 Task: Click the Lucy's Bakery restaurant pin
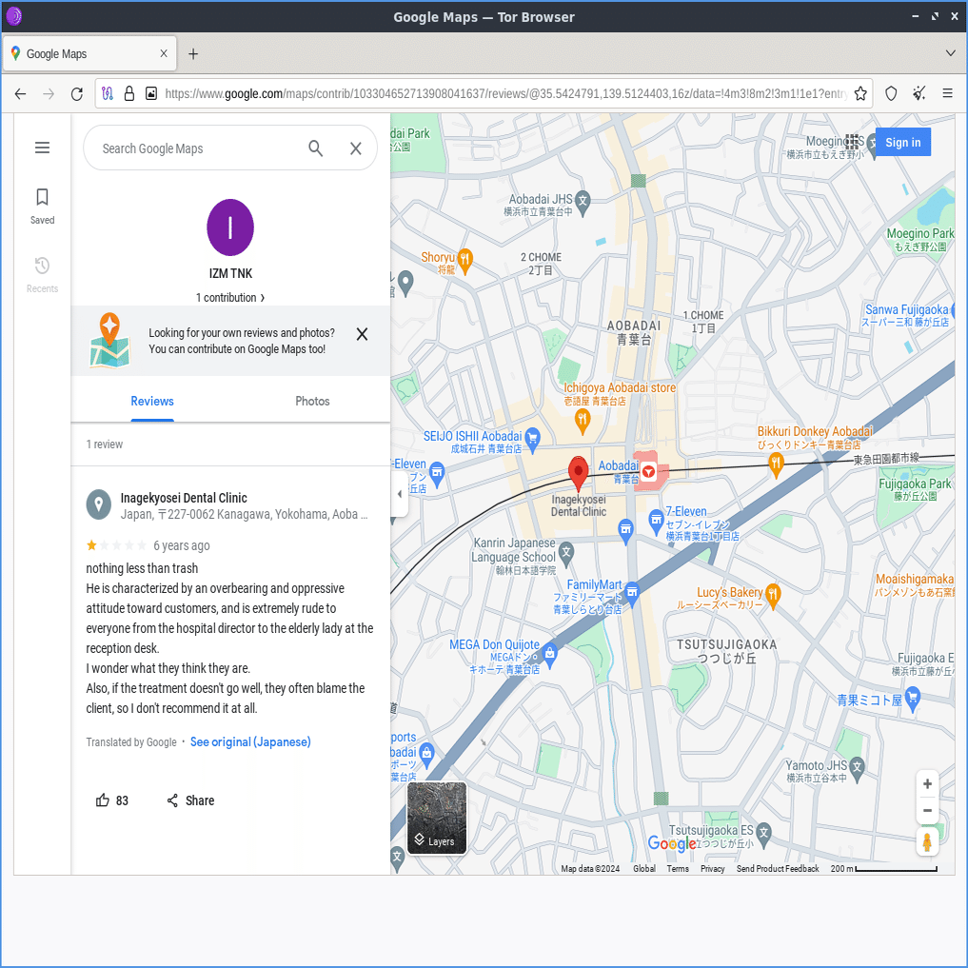[x=772, y=596]
